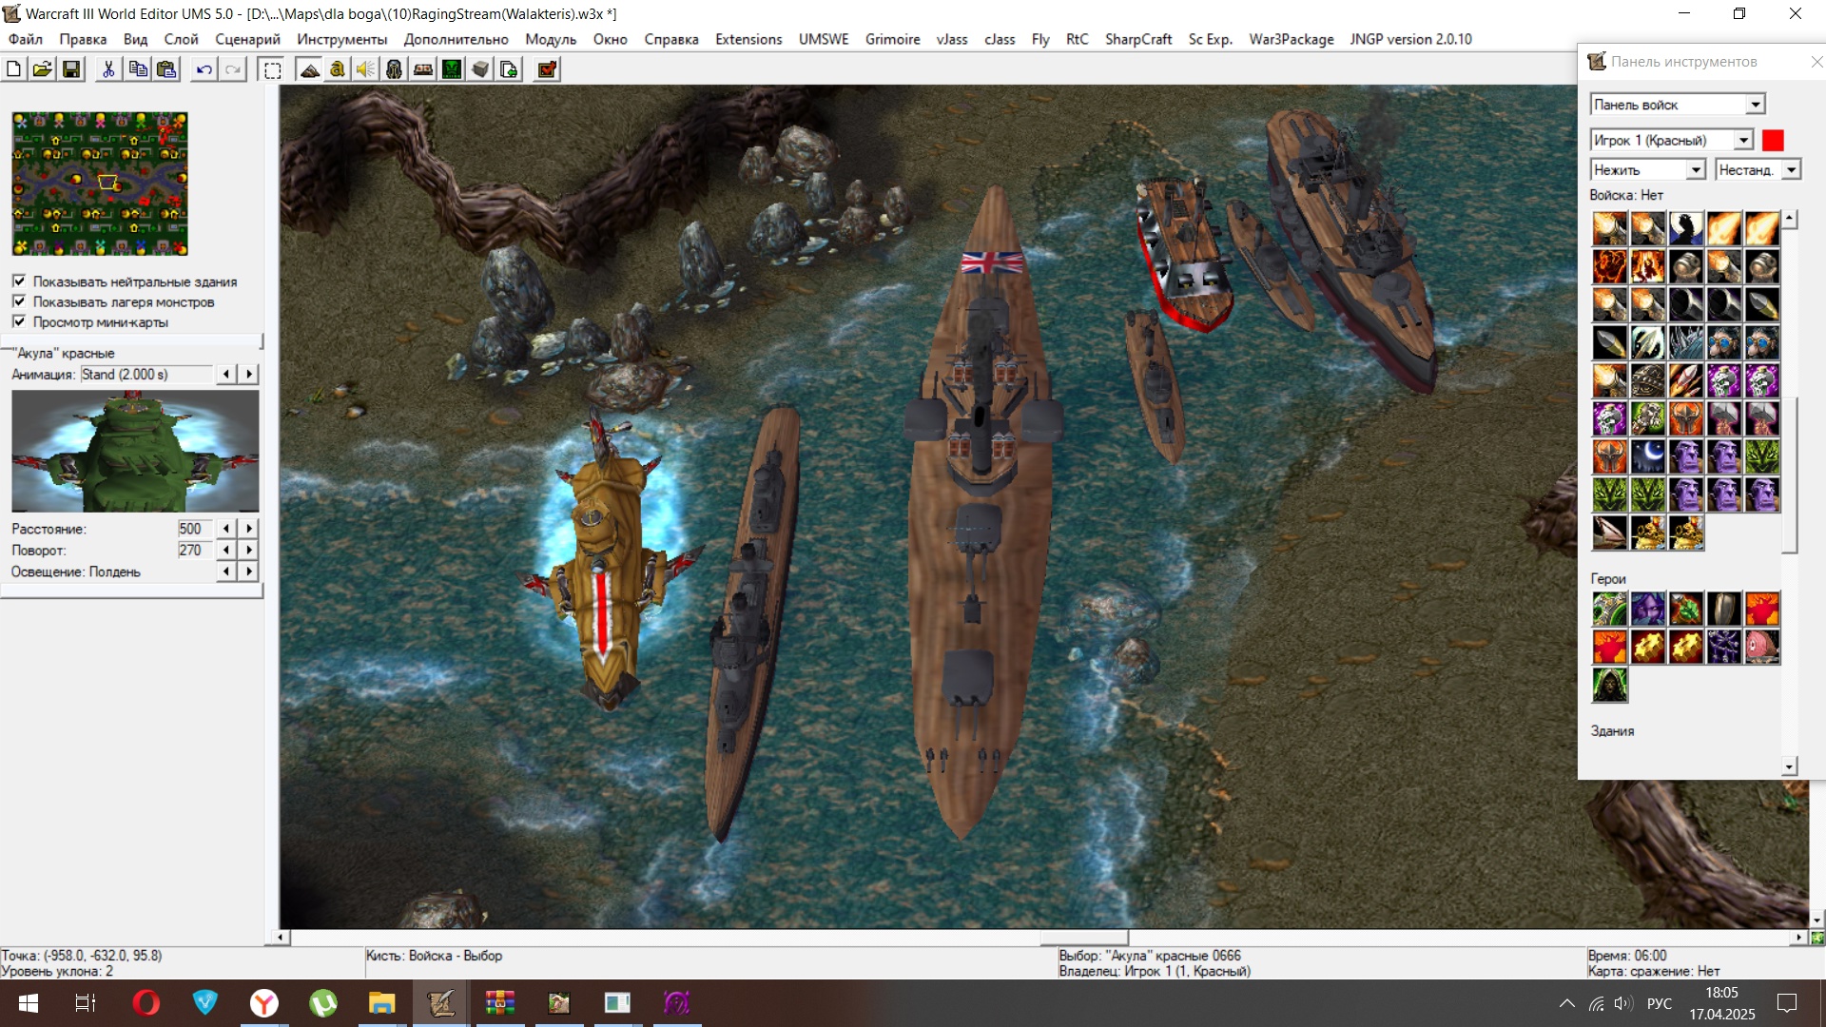This screenshot has height=1027, width=1826.
Task: Click the Test Map icon
Action: click(x=547, y=69)
